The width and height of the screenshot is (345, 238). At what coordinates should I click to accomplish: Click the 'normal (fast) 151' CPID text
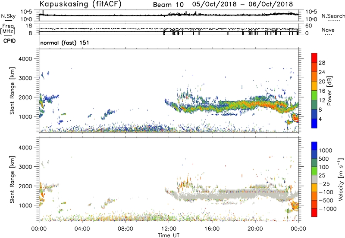(65, 43)
